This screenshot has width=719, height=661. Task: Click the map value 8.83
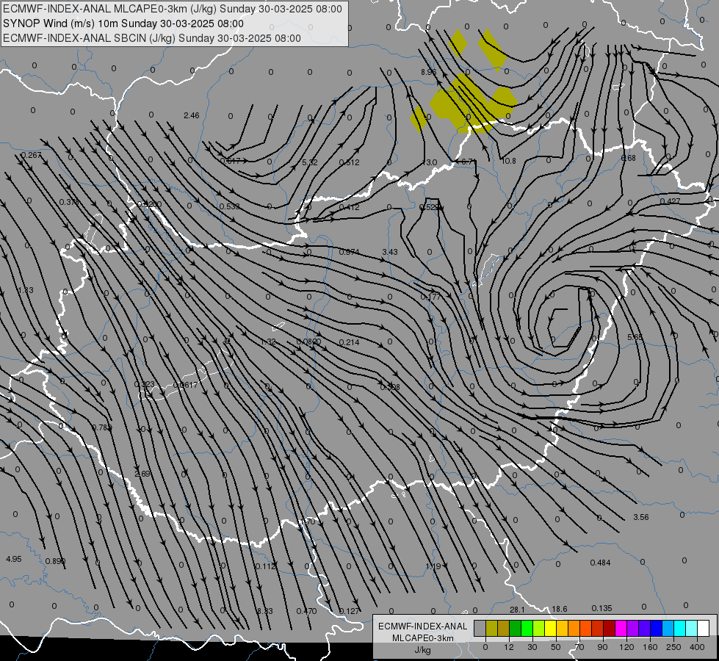(x=264, y=611)
